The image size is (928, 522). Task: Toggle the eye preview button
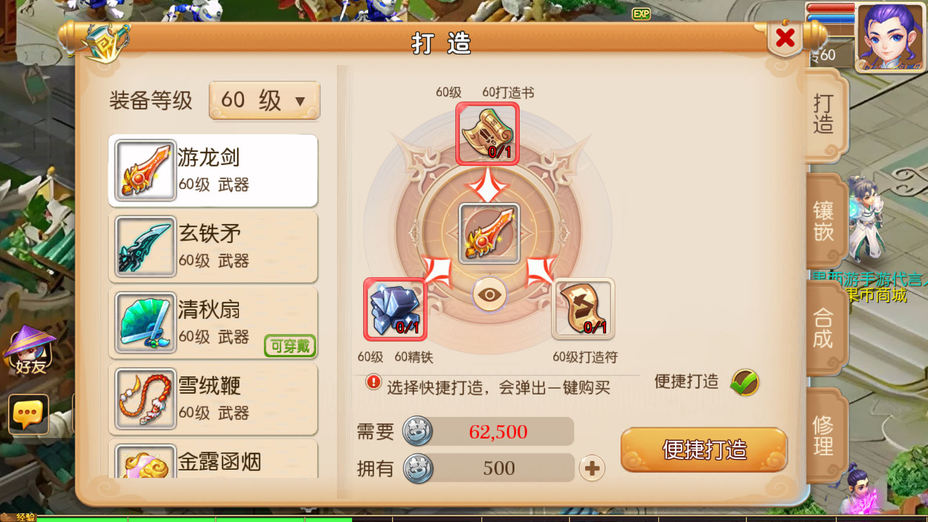(490, 295)
